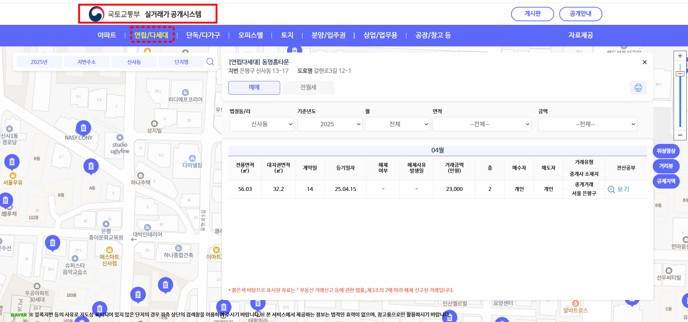This screenshot has height=322, width=688.
Task: Click the studio uglyfine map pin
Action: pyautogui.click(x=120, y=137)
